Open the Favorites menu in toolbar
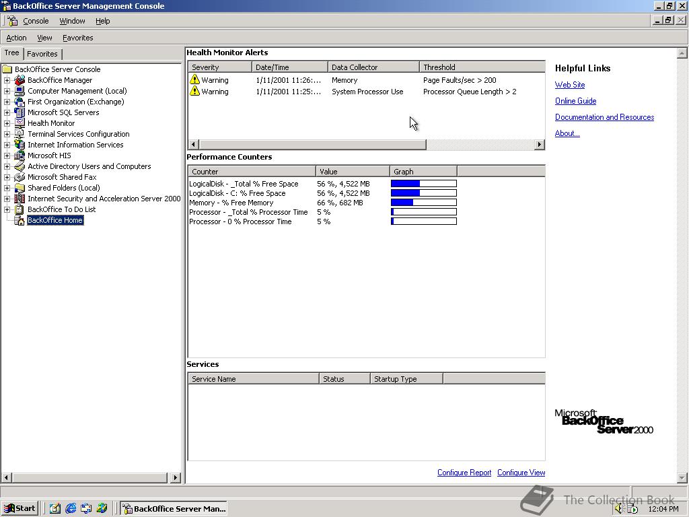Screen dimensions: 689x517 coord(78,38)
